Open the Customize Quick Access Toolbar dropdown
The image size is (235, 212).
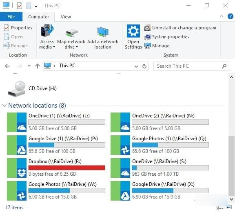36,6
